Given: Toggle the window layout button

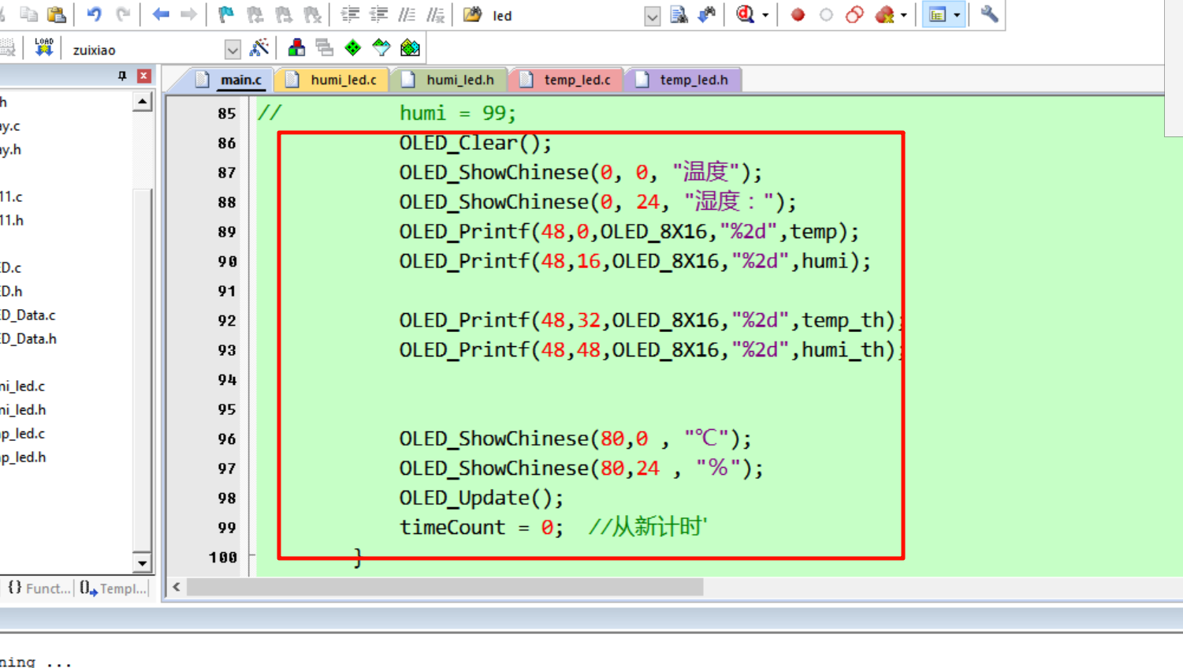Looking at the screenshot, I should coord(937,14).
